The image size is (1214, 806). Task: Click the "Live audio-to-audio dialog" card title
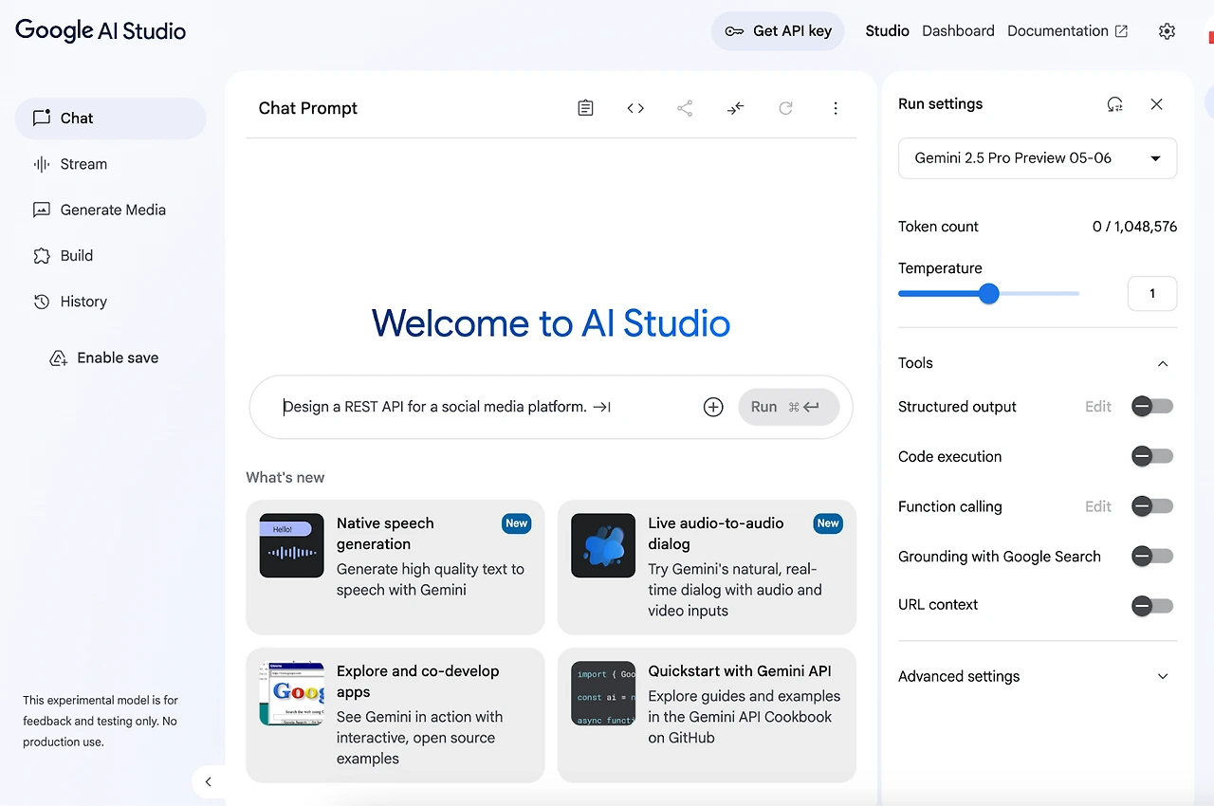pyautogui.click(x=716, y=534)
